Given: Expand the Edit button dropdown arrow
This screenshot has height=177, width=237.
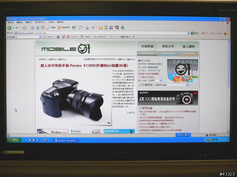Looking at the screenshot, I should click(97, 28).
